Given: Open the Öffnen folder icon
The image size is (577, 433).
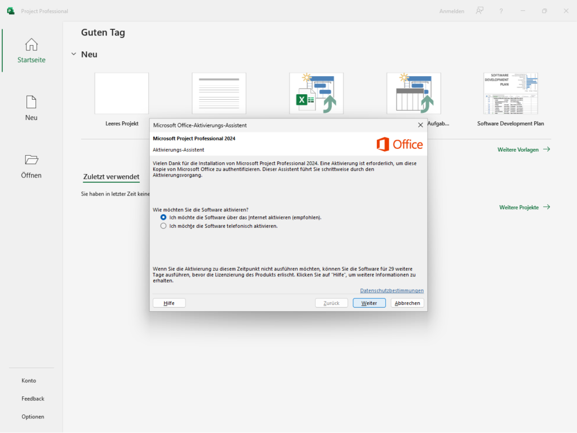Looking at the screenshot, I should (32, 160).
